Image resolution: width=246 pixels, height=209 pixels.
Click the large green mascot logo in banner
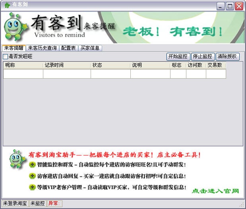tap(15, 27)
